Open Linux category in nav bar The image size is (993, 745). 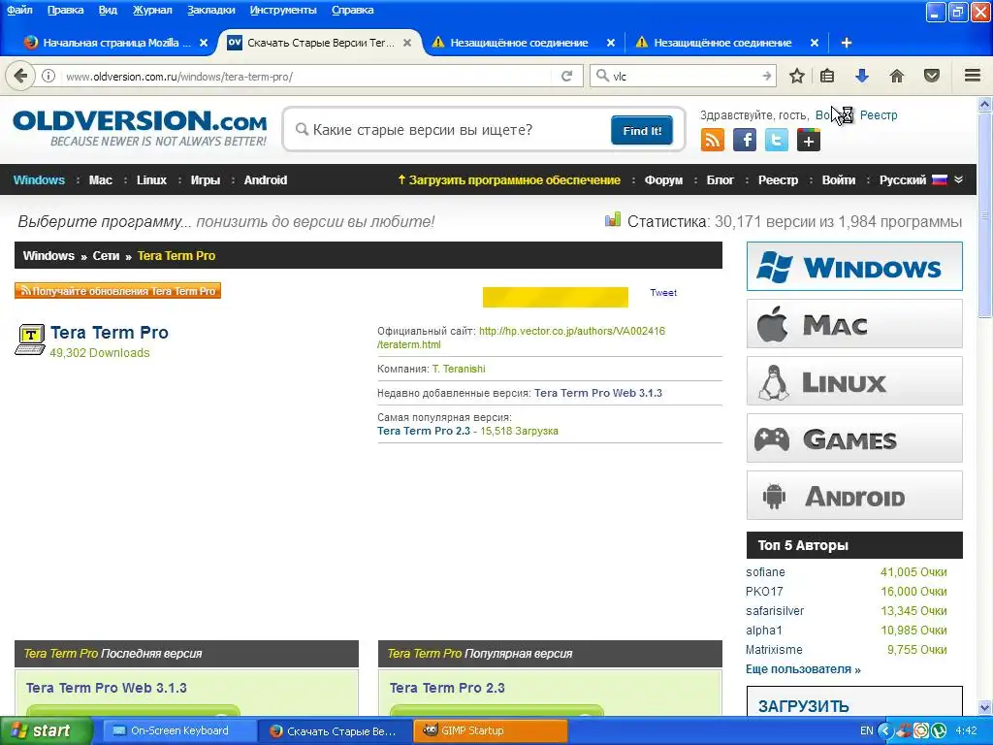151,179
